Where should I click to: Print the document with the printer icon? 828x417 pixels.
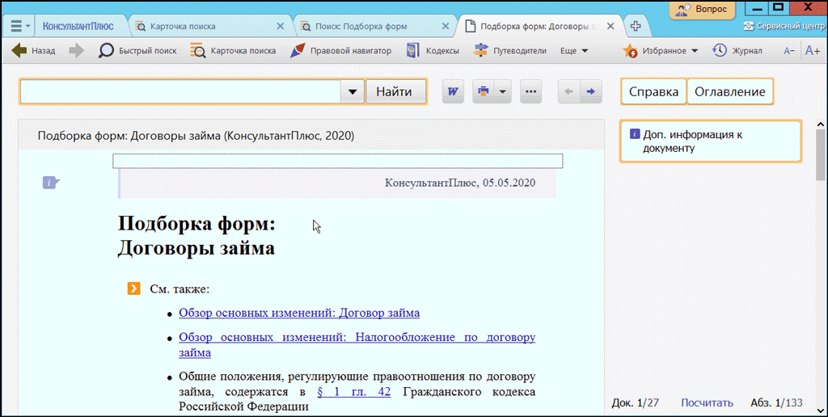point(483,92)
